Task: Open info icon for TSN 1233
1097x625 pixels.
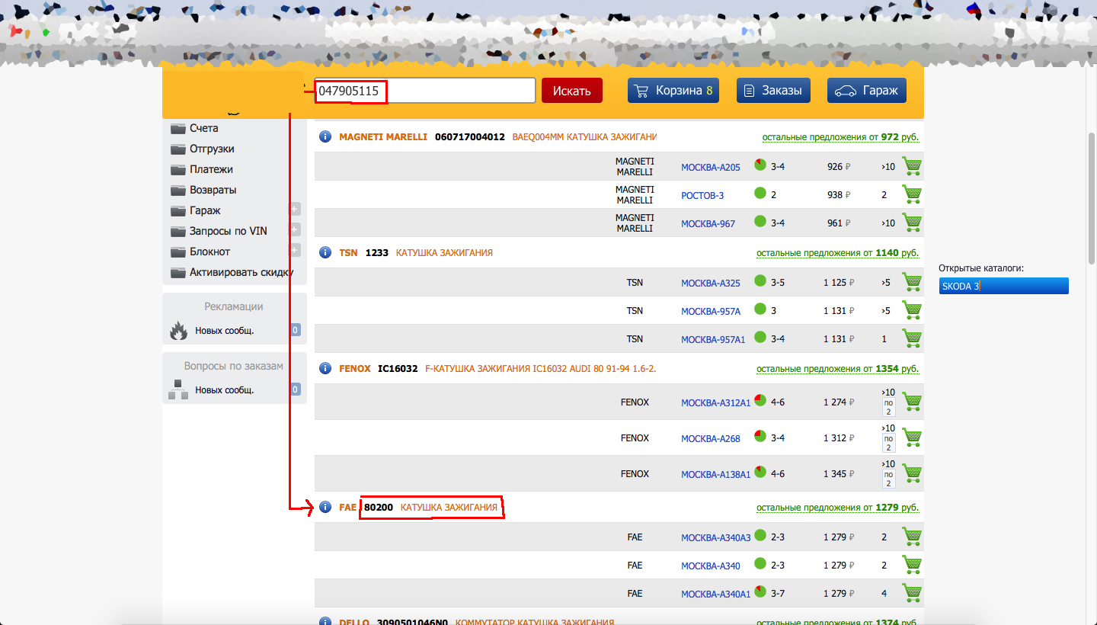Action: [325, 252]
